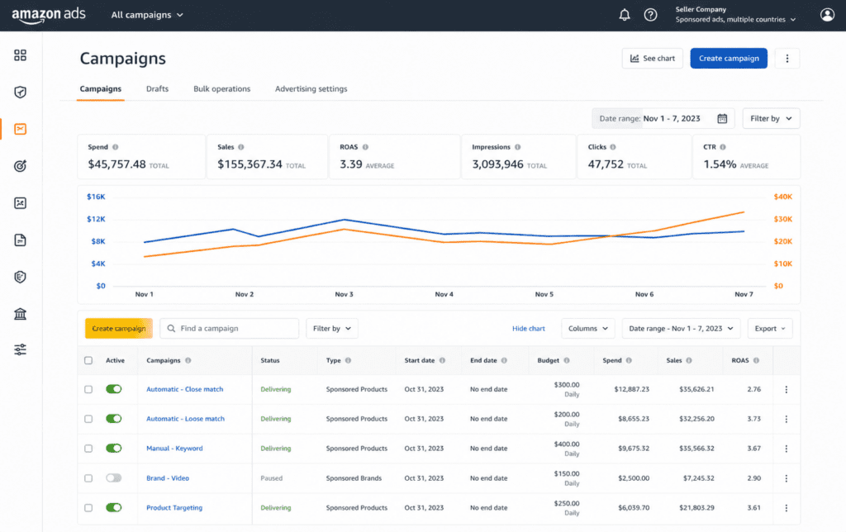This screenshot has width=846, height=532.
Task: Click the Status column header
Action: tap(270, 360)
